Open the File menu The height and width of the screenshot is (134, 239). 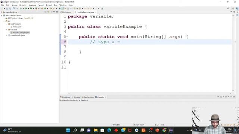(x=3, y=5)
